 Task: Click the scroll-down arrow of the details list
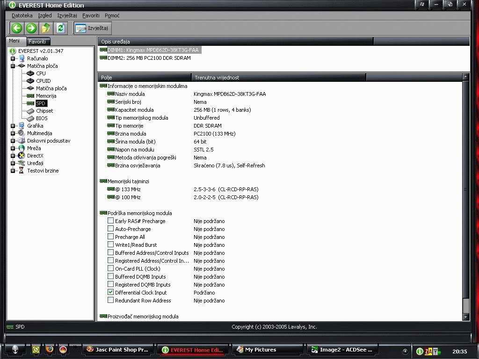[465, 316]
